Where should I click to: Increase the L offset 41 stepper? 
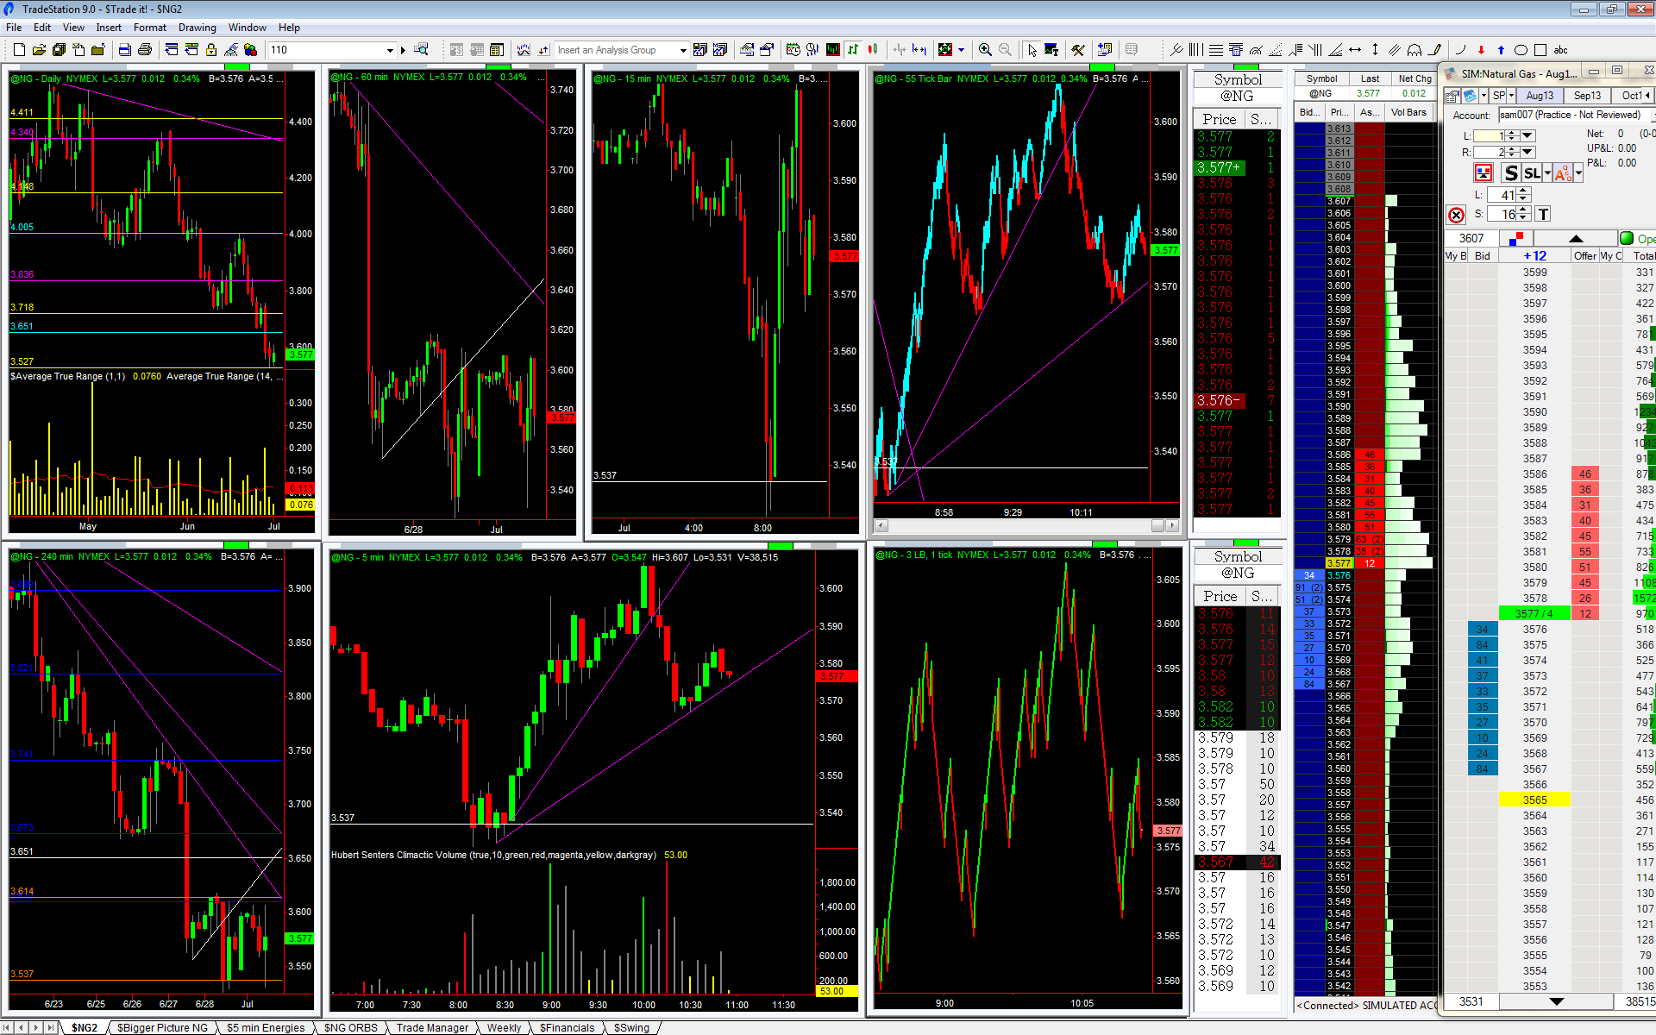coord(1523,191)
